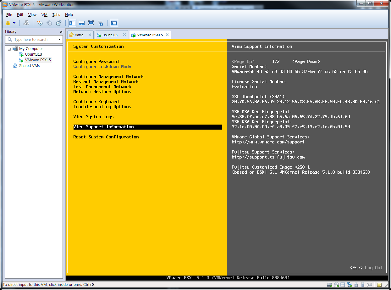The image size is (391, 290).
Task: Close the Home tab
Action: tap(90, 35)
